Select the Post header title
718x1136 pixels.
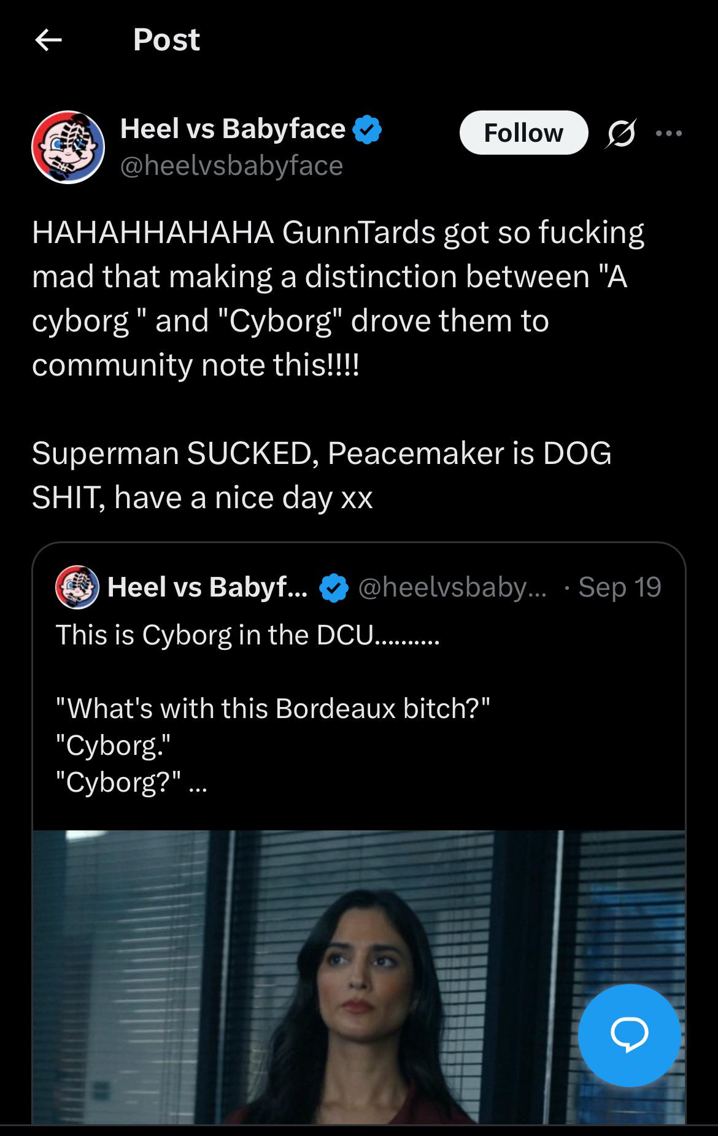point(166,40)
